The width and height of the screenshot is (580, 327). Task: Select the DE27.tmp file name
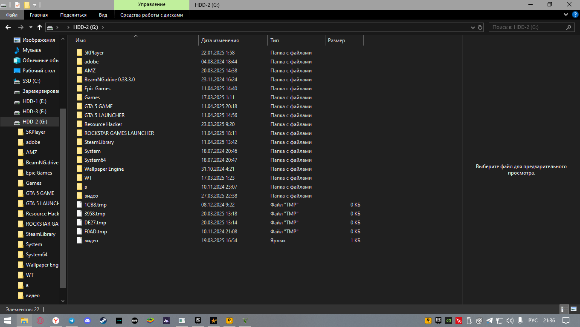coord(95,223)
